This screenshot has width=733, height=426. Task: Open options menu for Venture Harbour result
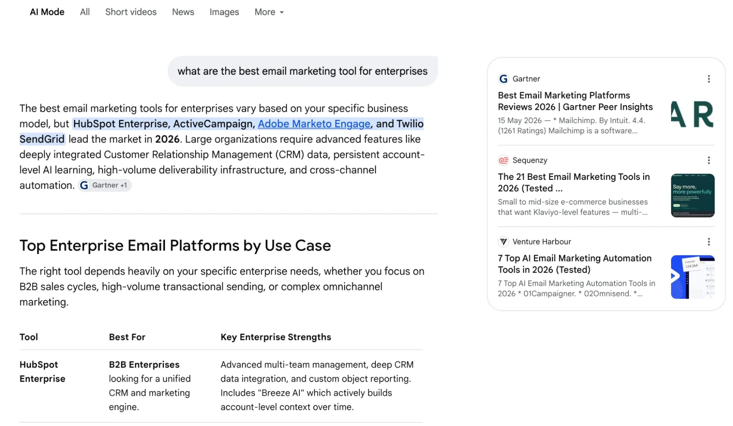click(x=708, y=242)
